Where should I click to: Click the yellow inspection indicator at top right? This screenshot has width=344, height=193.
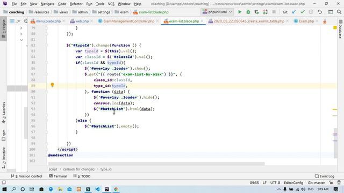click(335, 27)
